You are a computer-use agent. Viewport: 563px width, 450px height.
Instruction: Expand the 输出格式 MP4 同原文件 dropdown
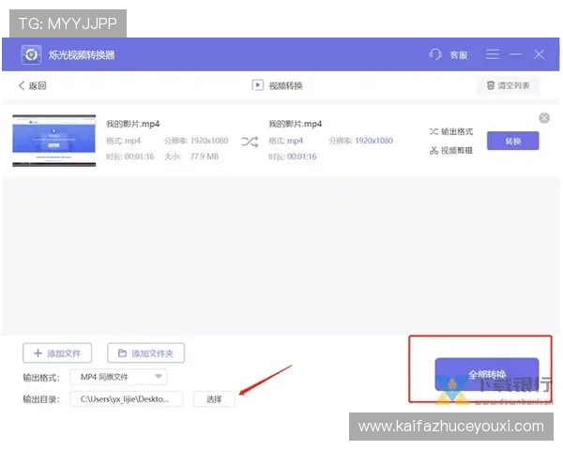[118, 377]
